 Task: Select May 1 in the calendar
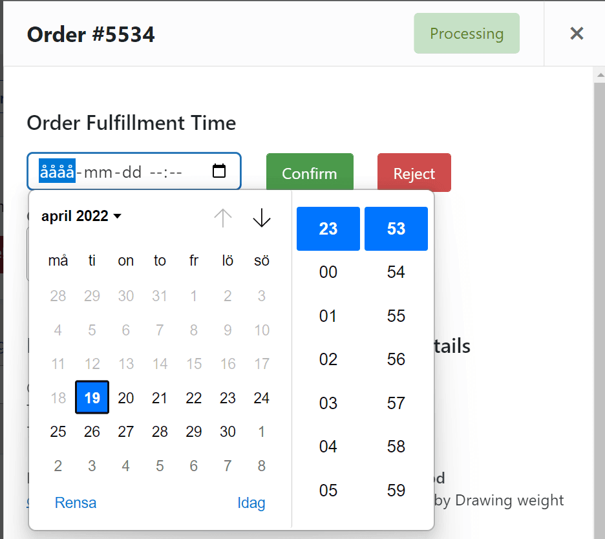[262, 431]
